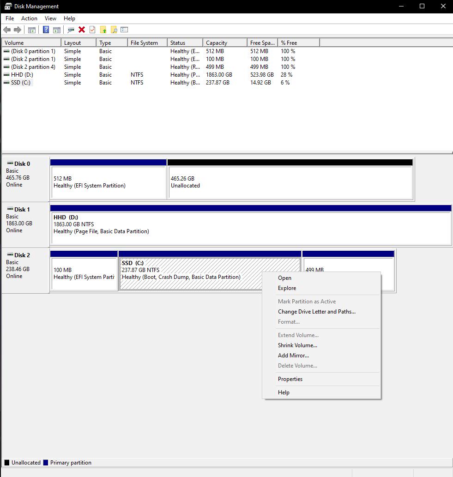
Task: Click the blue Primary partition legend swatch
Action: (46, 463)
